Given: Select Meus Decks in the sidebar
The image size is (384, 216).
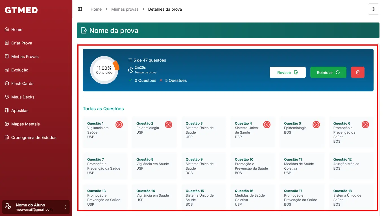Looking at the screenshot, I should pos(23,97).
